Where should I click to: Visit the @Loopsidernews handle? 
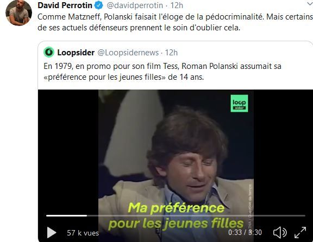click(128, 53)
